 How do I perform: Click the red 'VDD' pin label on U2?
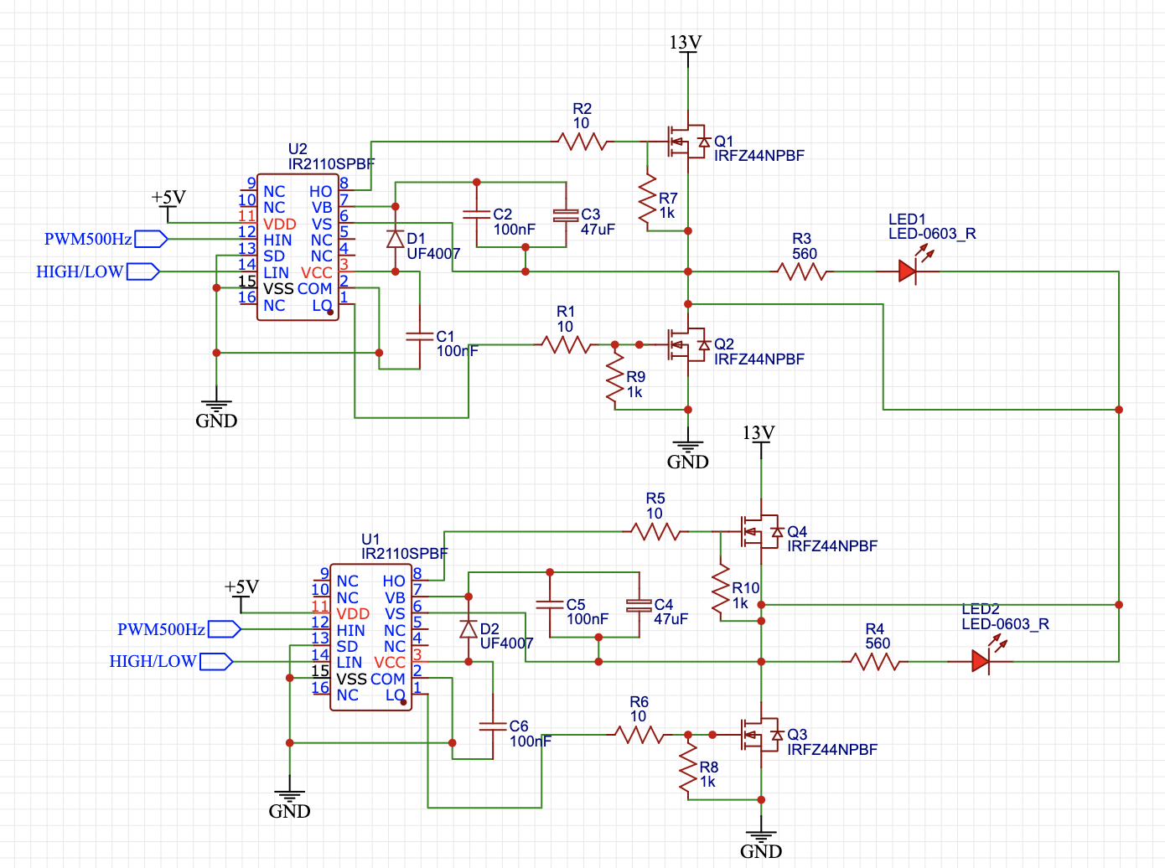(x=280, y=225)
